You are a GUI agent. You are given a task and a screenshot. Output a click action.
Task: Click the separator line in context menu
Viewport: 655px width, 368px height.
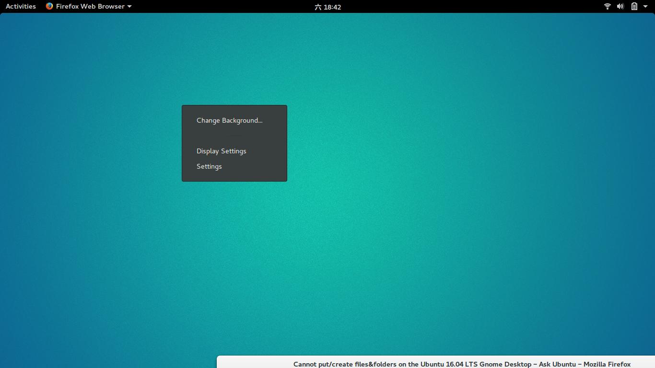point(234,136)
